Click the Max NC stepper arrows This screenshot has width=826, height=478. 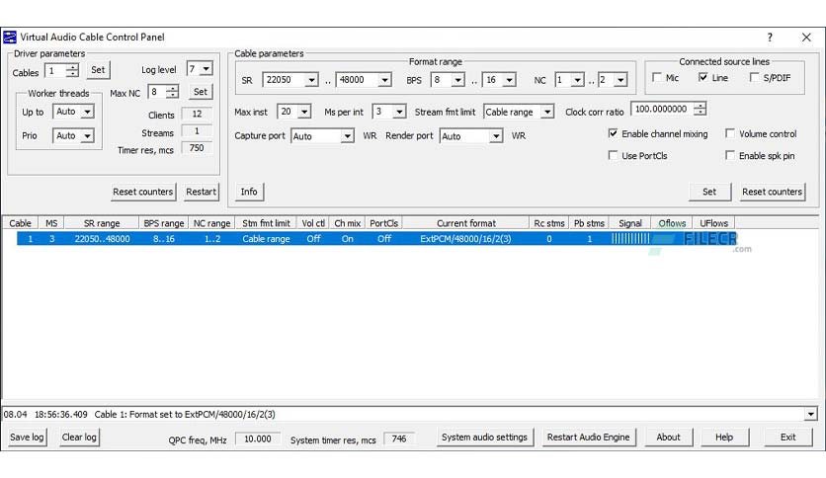point(172,92)
